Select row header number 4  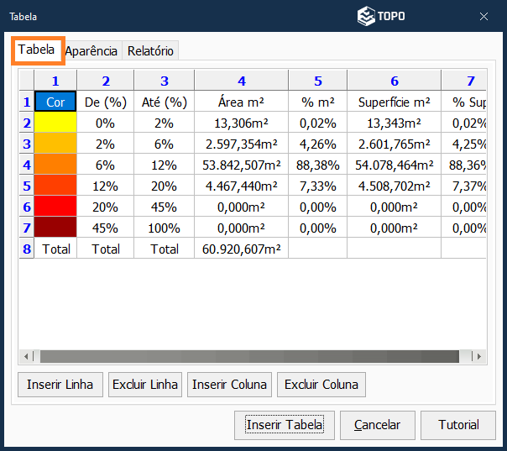[x=27, y=165]
